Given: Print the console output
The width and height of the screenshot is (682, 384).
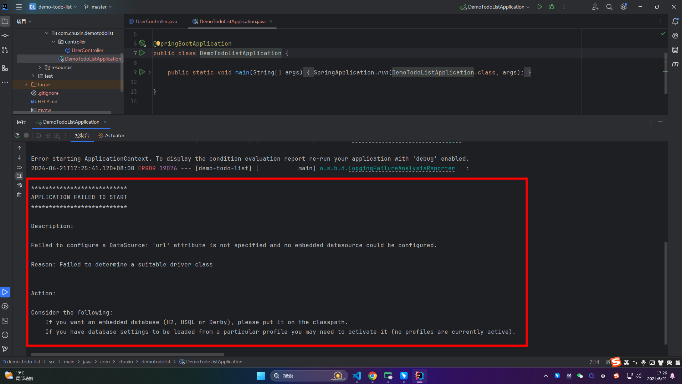Looking at the screenshot, I should click(x=19, y=185).
